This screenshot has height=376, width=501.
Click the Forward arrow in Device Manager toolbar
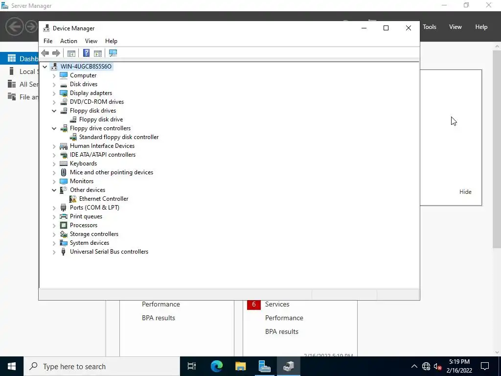click(x=56, y=53)
